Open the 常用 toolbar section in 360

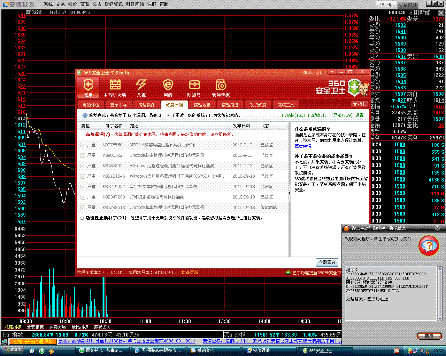[88, 87]
